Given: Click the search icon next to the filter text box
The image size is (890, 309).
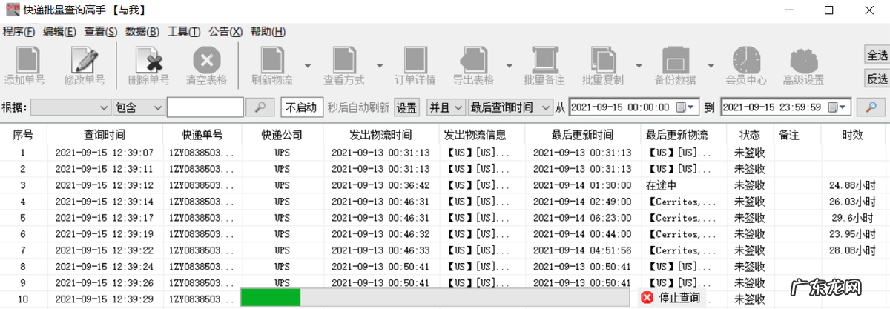Looking at the screenshot, I should point(260,107).
